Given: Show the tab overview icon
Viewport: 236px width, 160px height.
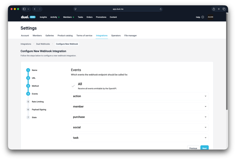Looking at the screenshot, I should point(224,9).
